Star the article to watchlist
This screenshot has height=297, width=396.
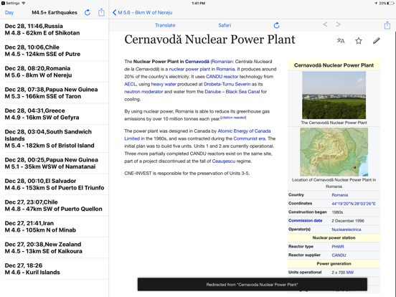pos(359,41)
